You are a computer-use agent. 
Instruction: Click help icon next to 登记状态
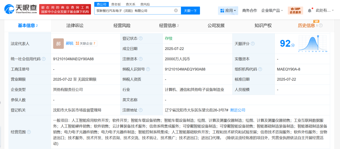point(140,38)
